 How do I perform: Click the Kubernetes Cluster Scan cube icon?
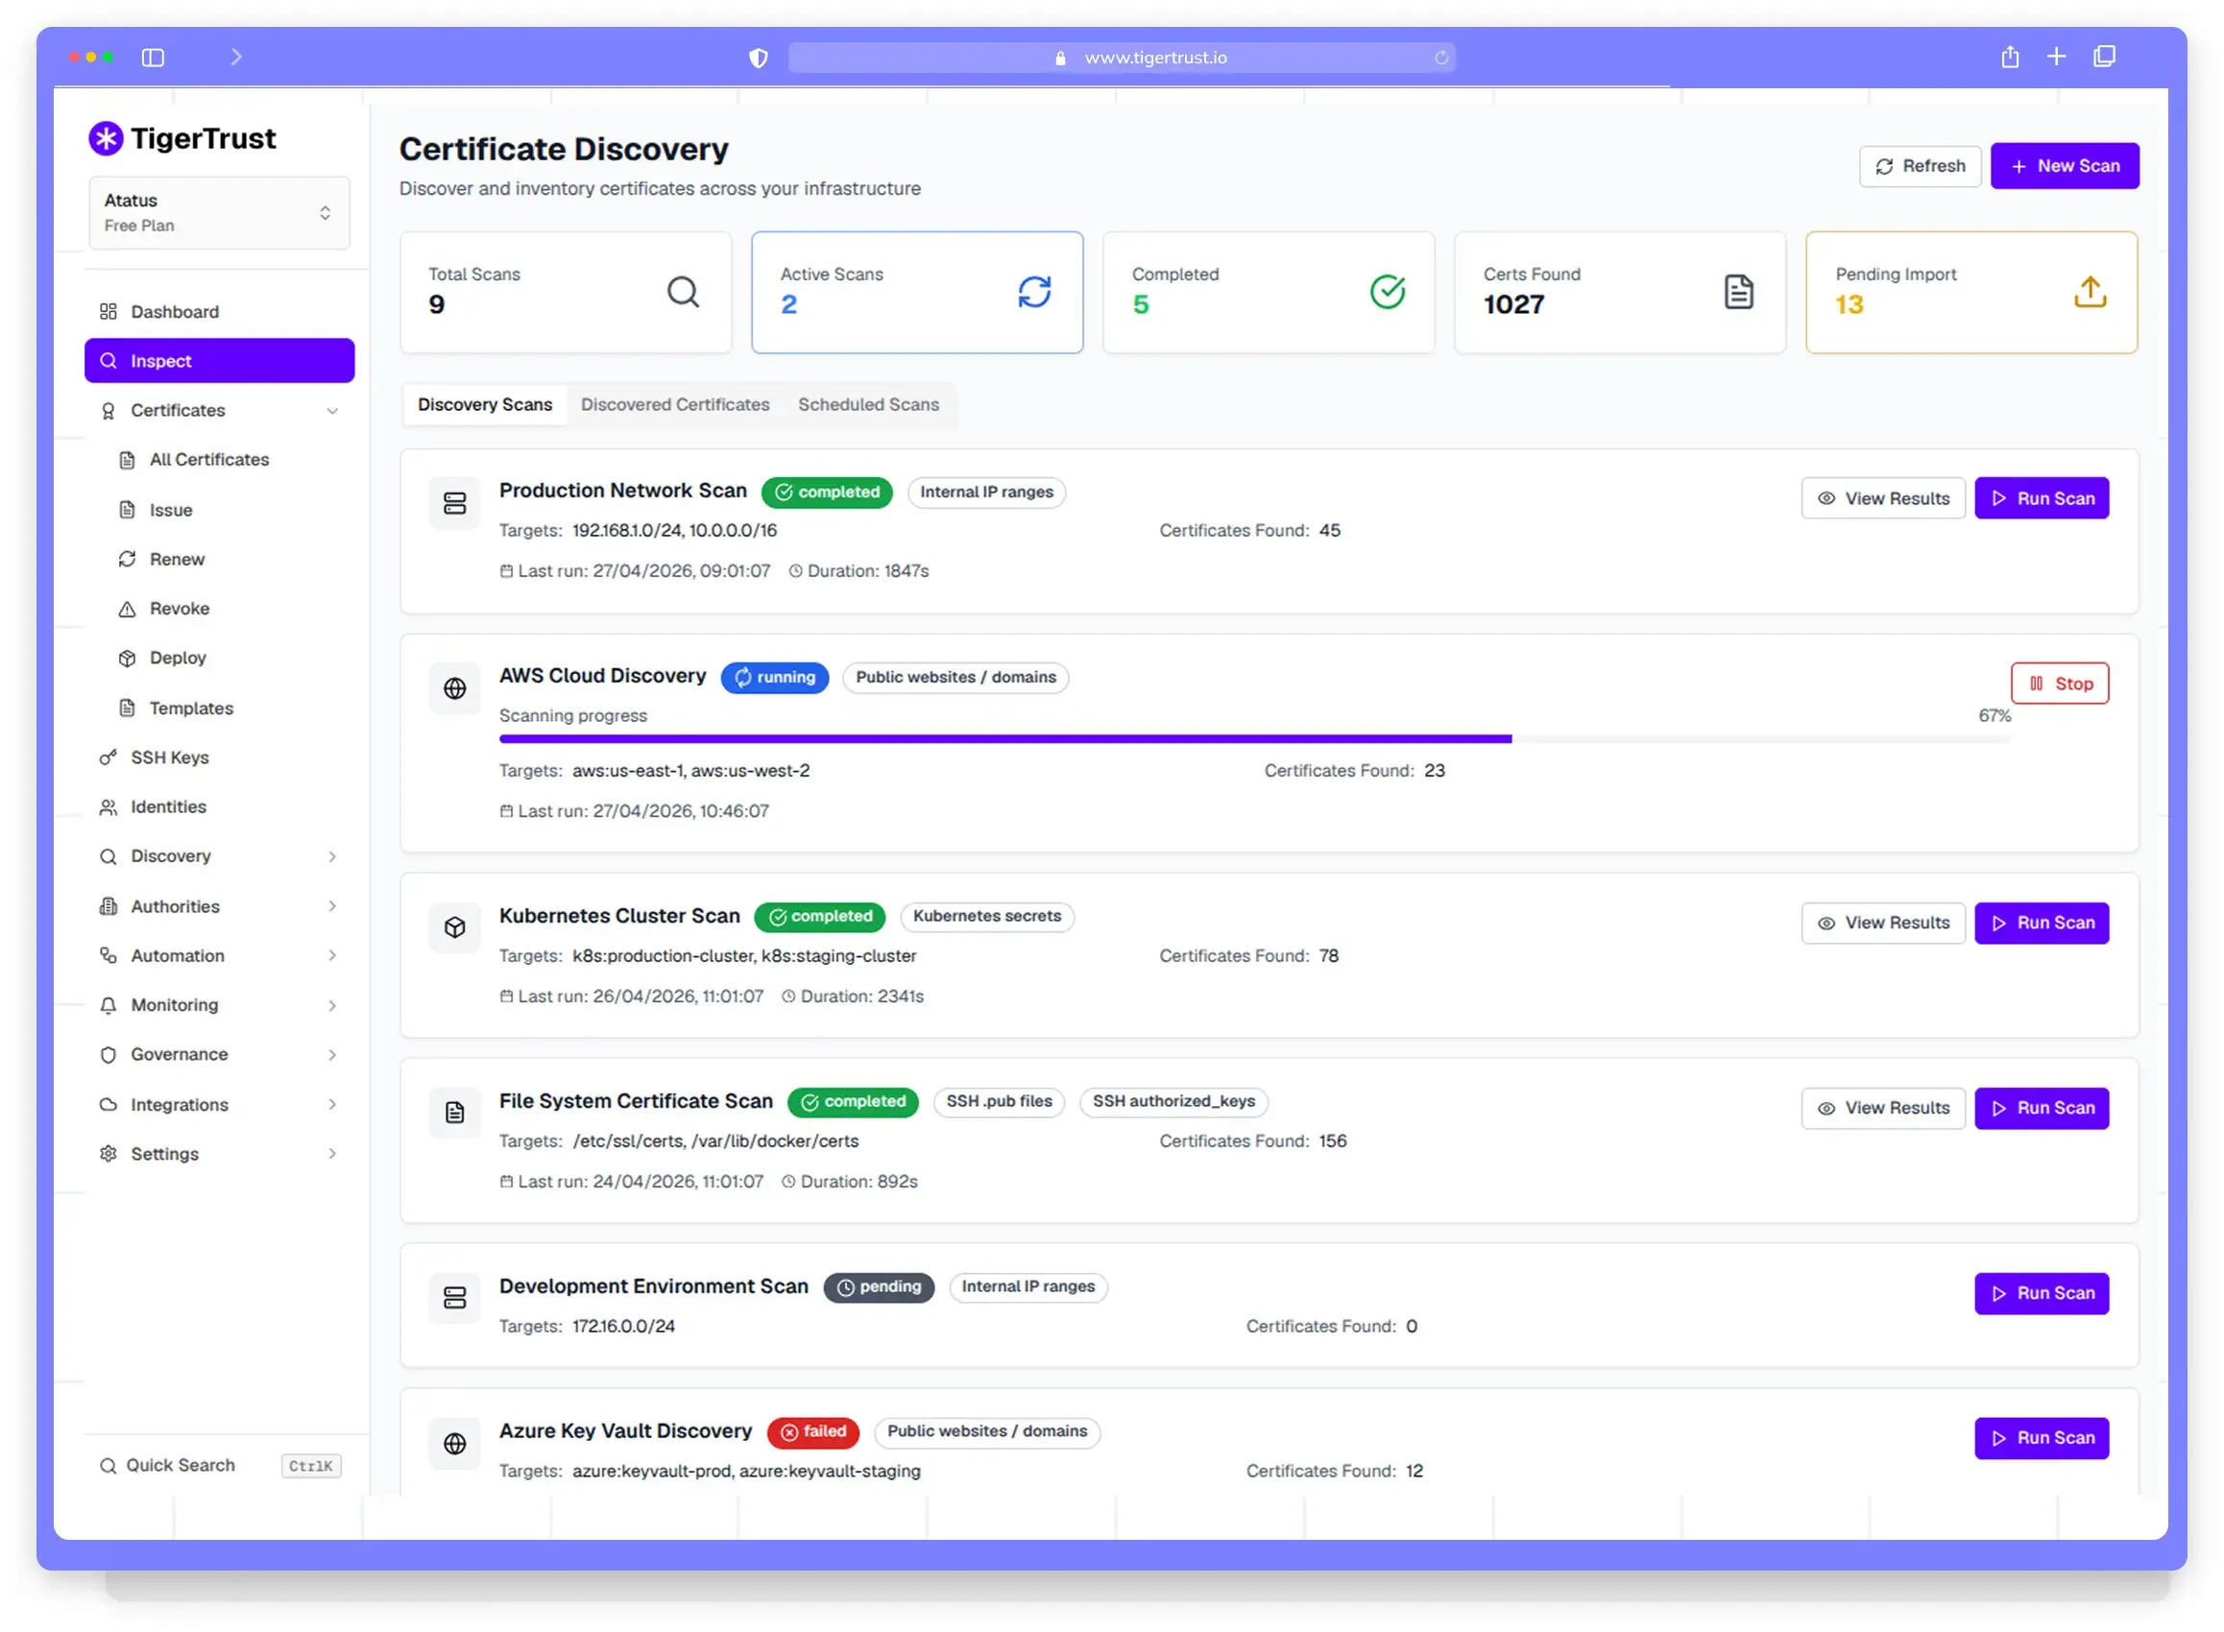click(x=454, y=927)
